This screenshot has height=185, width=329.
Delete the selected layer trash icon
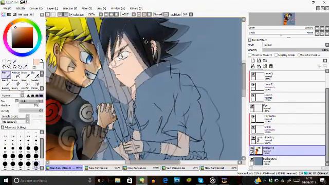271,66
